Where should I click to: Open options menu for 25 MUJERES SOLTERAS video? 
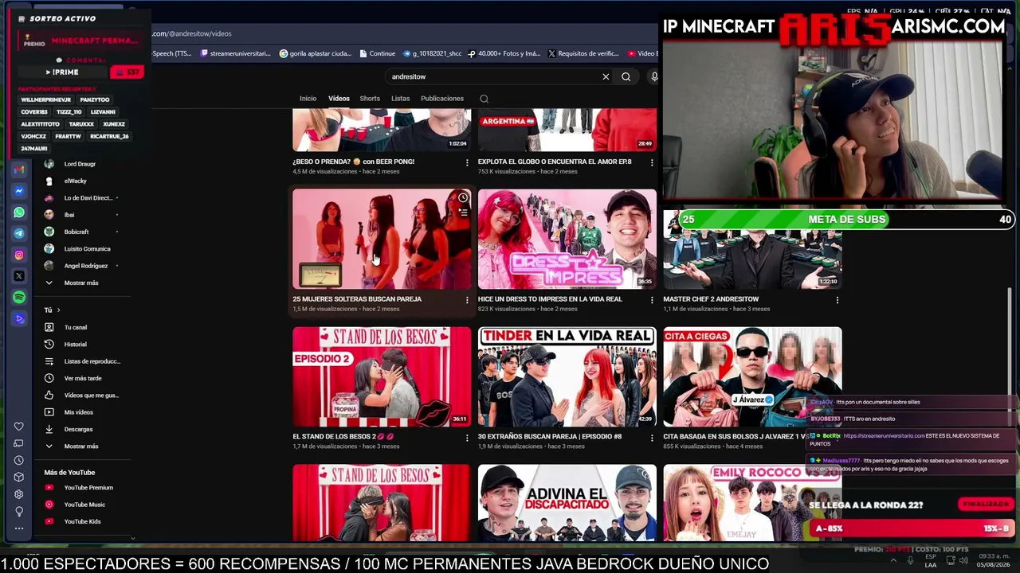click(x=467, y=299)
